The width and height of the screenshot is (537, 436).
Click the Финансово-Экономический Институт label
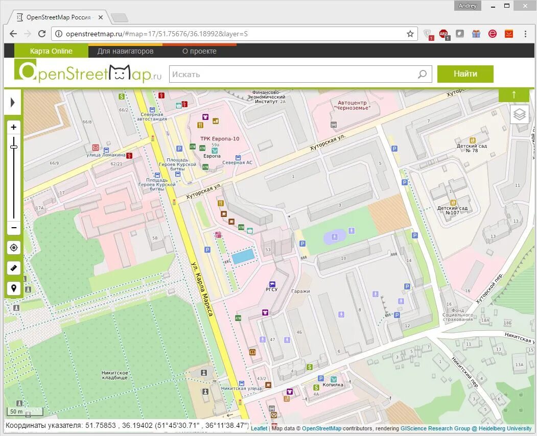click(x=266, y=97)
